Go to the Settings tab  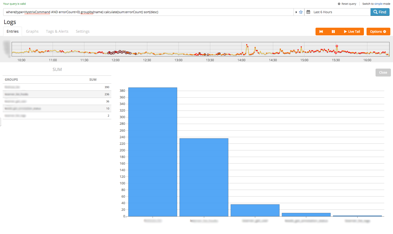[83, 31]
